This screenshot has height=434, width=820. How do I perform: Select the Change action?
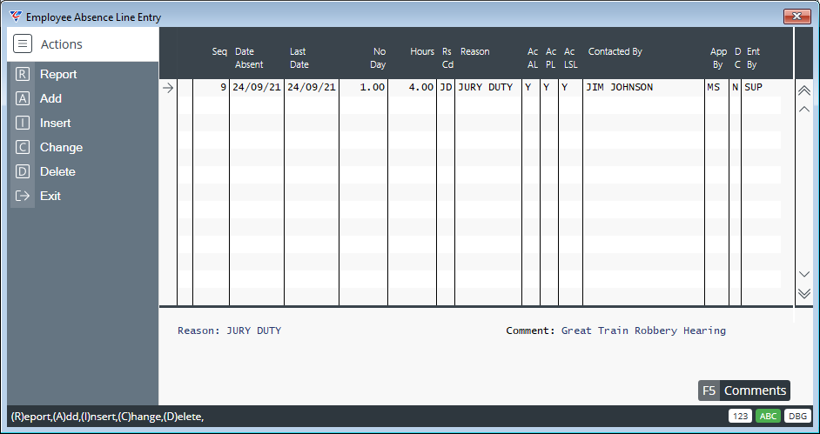tap(61, 147)
